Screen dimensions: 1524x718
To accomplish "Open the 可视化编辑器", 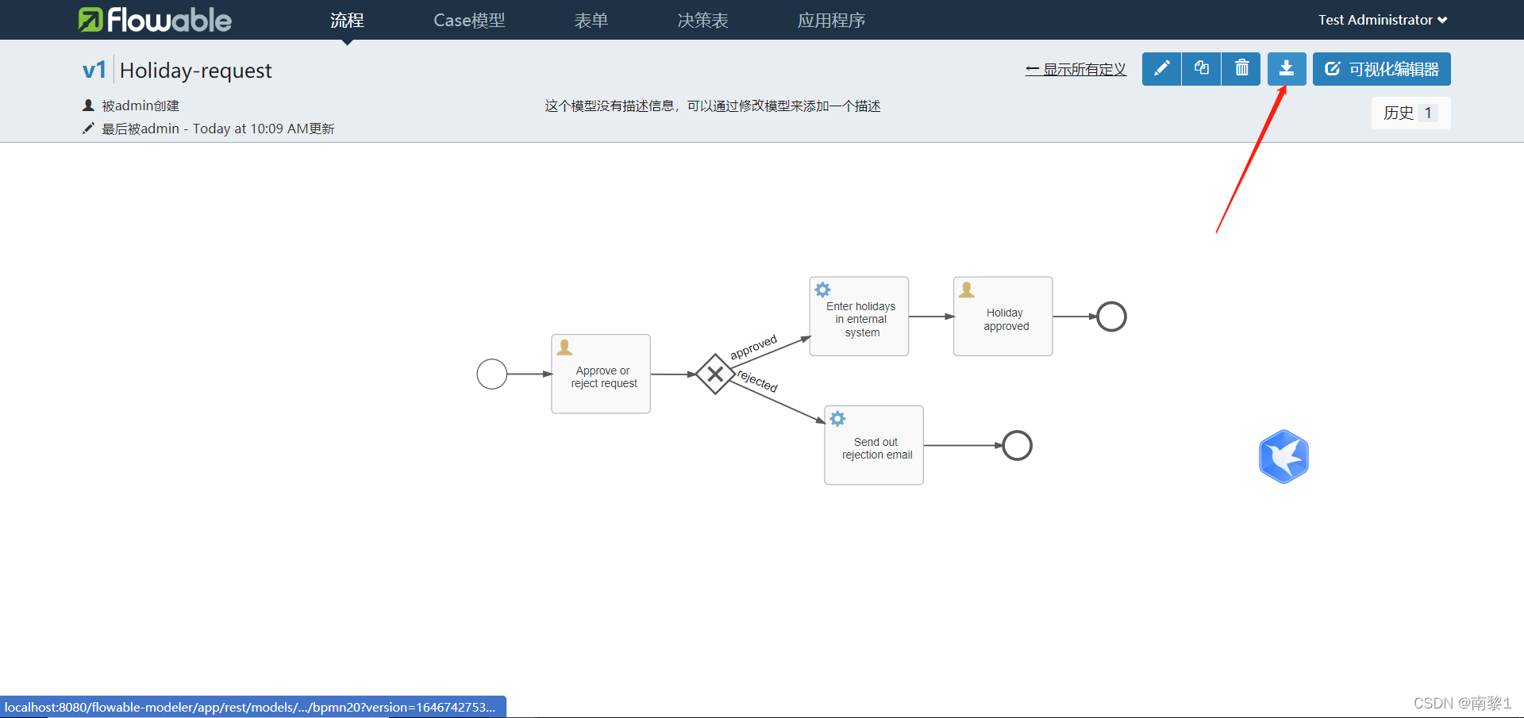I will (x=1381, y=69).
